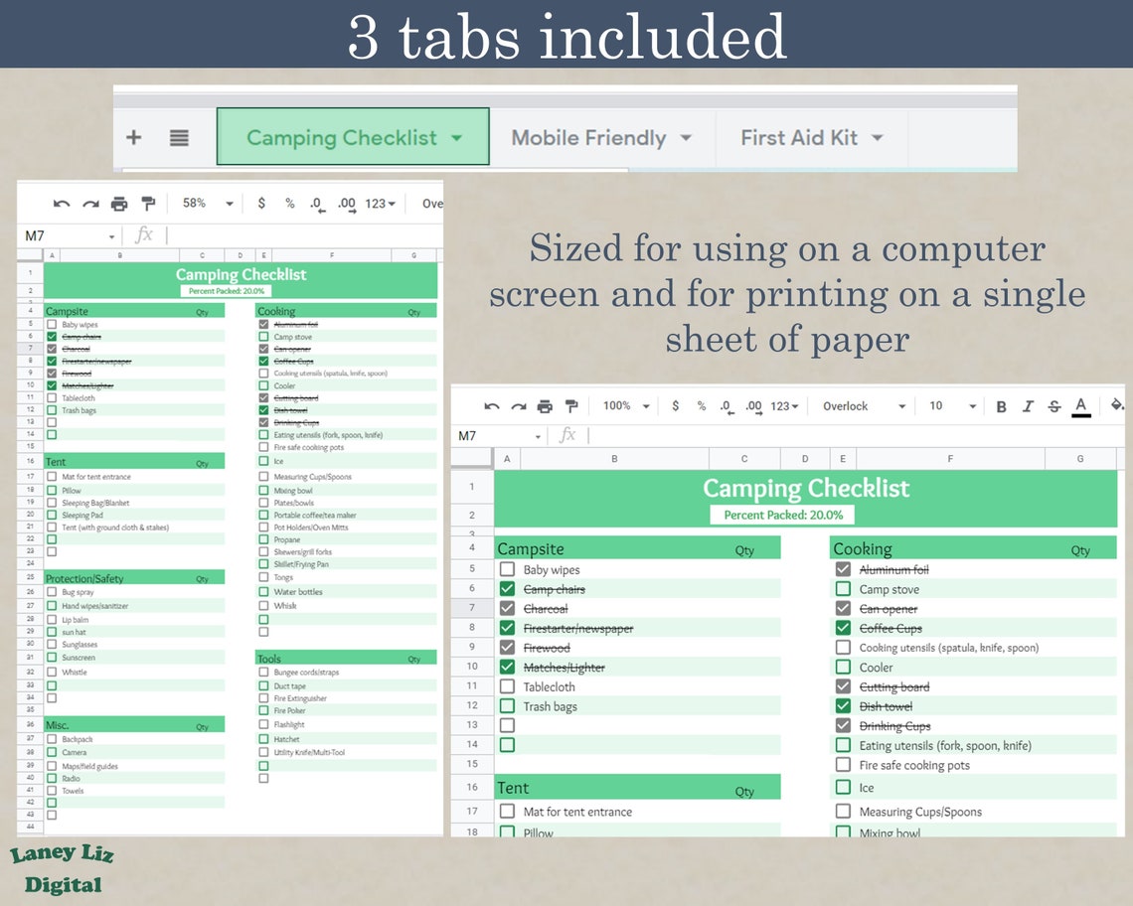Click the increase decimal places icon
Image resolution: width=1133 pixels, height=906 pixels.
pyautogui.click(x=752, y=405)
